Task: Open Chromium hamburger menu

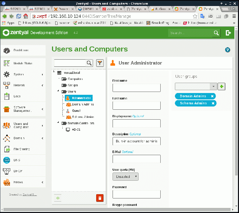Action: 234,16
